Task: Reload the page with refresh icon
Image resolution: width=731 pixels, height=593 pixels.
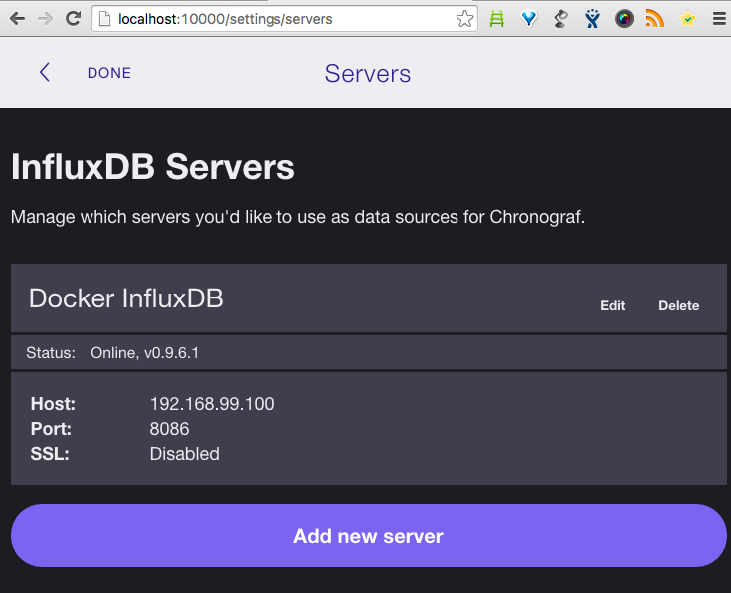Action: click(73, 19)
